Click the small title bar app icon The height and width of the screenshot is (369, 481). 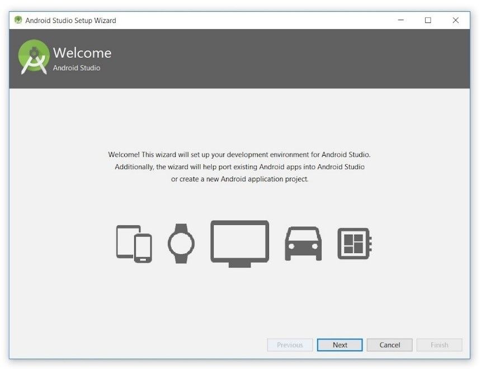click(x=18, y=20)
